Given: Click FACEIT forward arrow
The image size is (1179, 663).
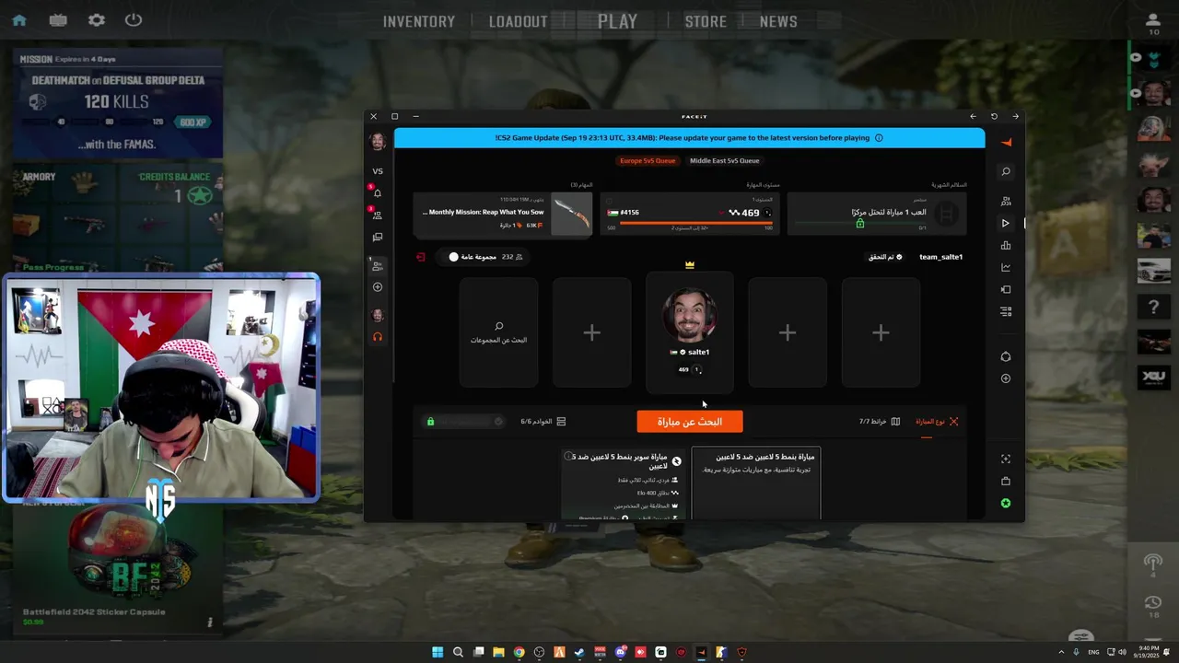Looking at the screenshot, I should coord(1015,116).
